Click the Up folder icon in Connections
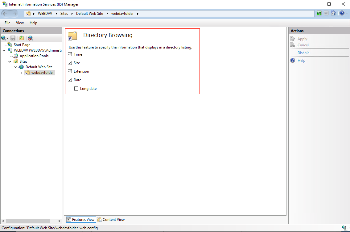This screenshot has width=350, height=232. 22,38
